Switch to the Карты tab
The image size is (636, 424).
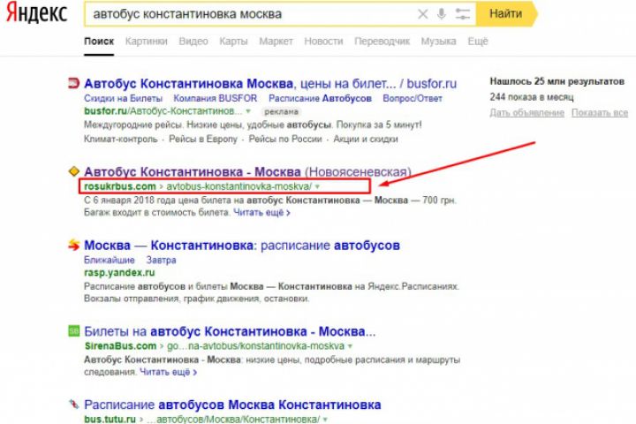(x=233, y=42)
